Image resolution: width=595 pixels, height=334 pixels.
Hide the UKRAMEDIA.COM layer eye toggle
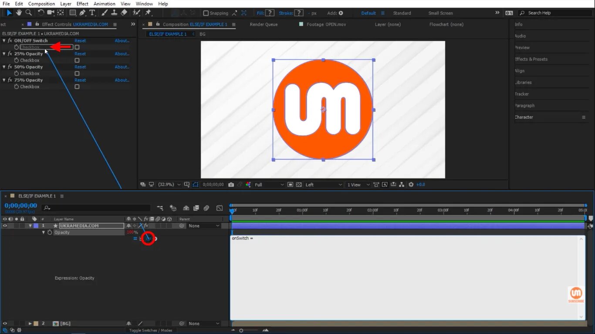(x=5, y=226)
